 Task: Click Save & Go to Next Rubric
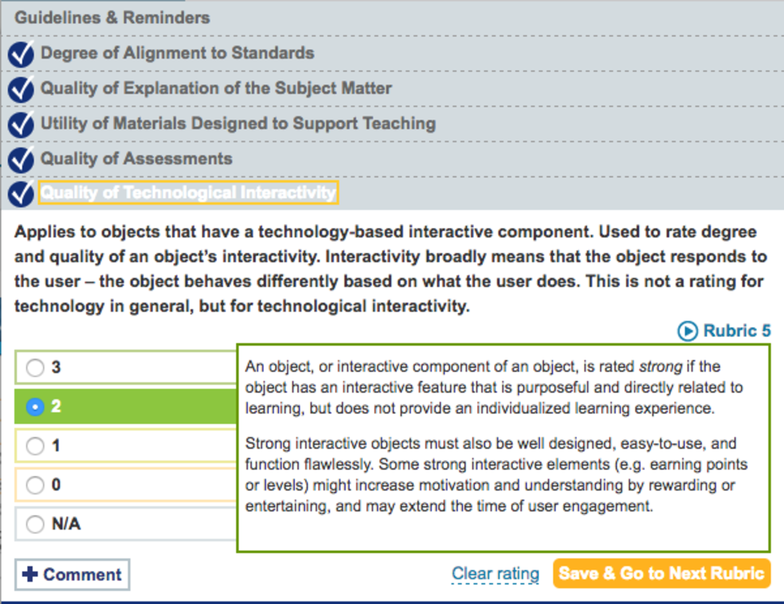point(661,573)
